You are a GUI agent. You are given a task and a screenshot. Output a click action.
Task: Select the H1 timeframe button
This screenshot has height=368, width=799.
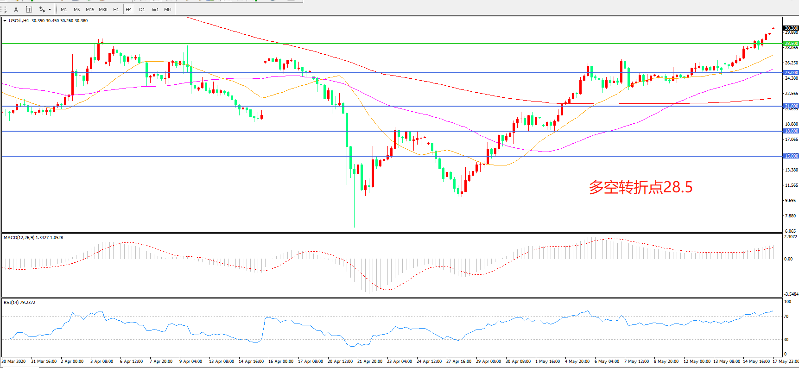pyautogui.click(x=116, y=9)
